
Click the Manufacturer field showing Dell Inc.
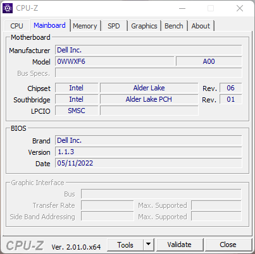tap(149, 50)
